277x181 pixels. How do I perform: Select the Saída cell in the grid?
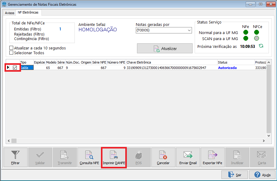26,68
